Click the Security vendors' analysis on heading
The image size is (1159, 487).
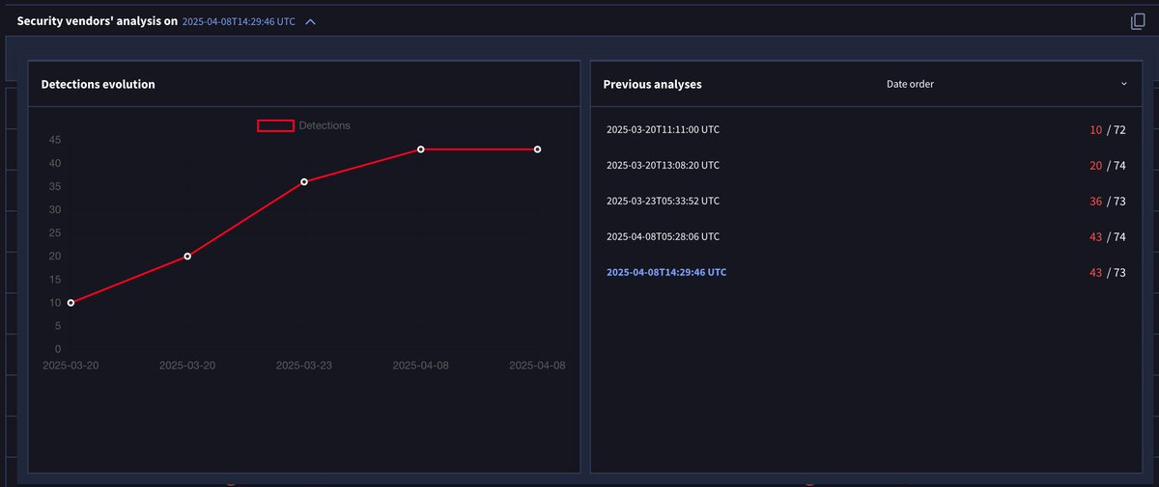click(98, 20)
